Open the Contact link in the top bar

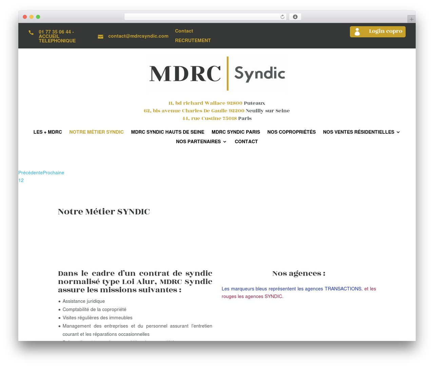184,31
